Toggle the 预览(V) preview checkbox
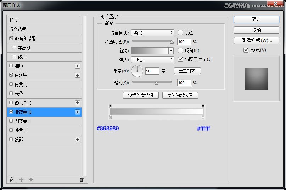The height and width of the screenshot is (190, 286). [x=246, y=50]
